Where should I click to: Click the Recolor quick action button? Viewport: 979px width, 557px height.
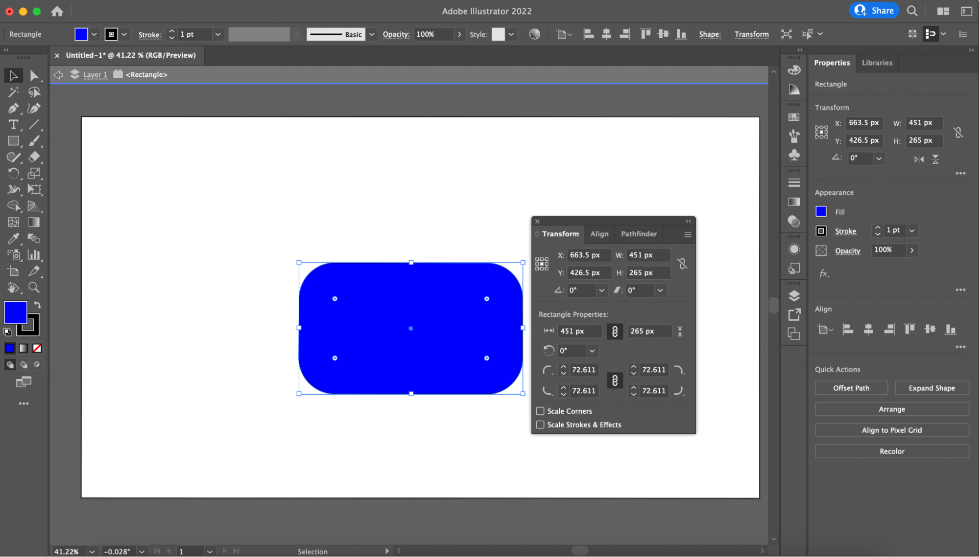[892, 451]
